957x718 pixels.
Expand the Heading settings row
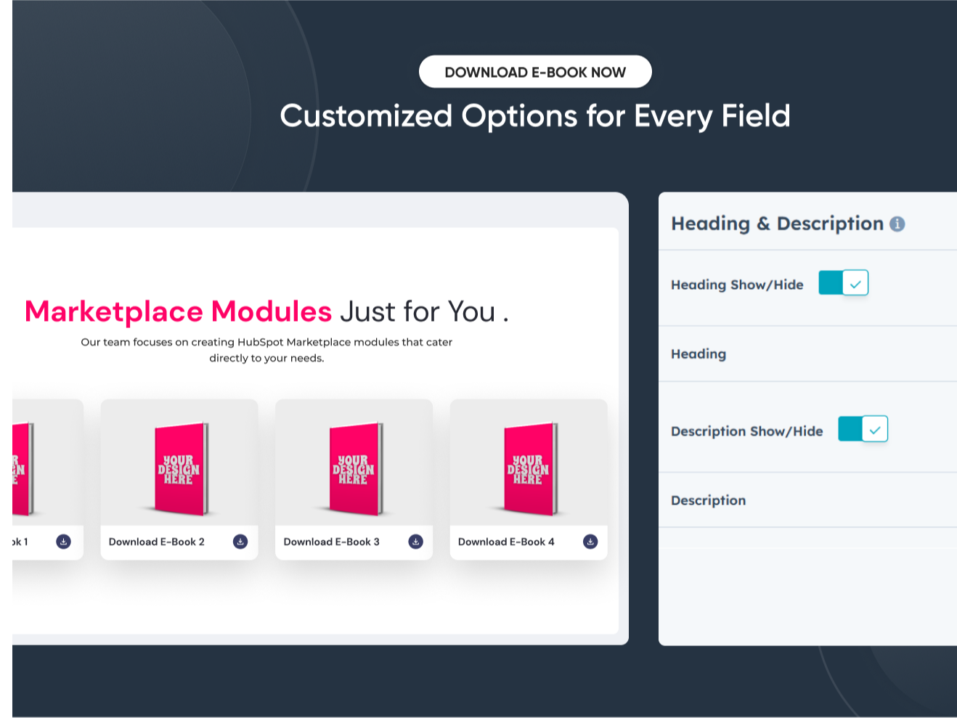point(699,354)
